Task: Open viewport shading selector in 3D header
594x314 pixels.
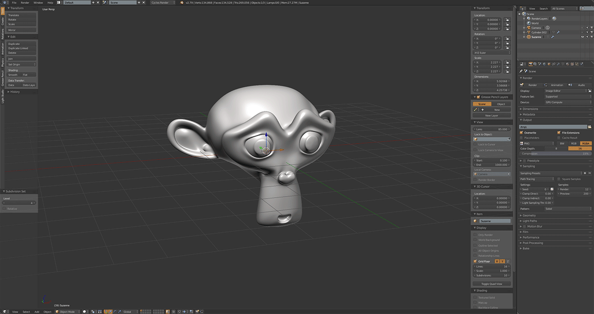Action: pyautogui.click(x=85, y=312)
